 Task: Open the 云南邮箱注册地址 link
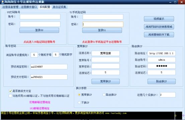coord(40,102)
